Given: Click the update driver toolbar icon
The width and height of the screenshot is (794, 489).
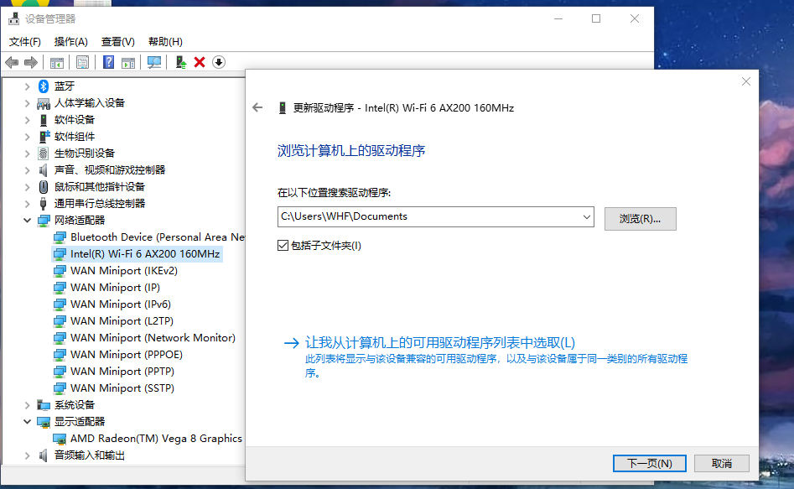Looking at the screenshot, I should pos(181,62).
